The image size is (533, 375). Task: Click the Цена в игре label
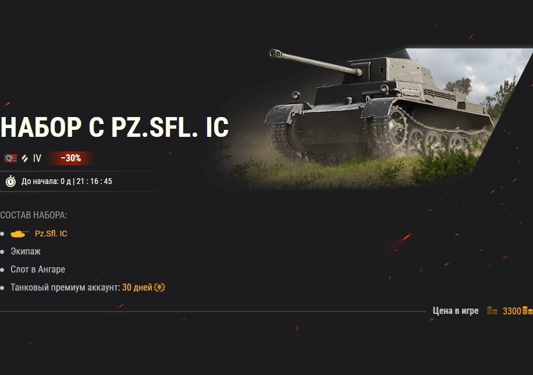pos(456,311)
